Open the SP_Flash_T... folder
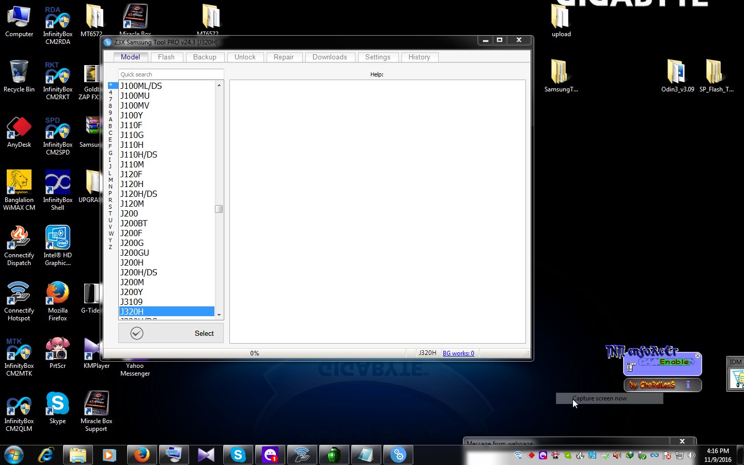 pyautogui.click(x=717, y=76)
